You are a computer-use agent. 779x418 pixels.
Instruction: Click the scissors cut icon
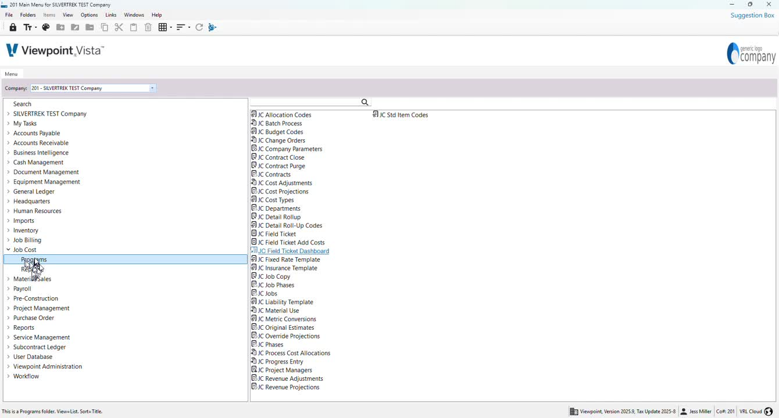119,27
